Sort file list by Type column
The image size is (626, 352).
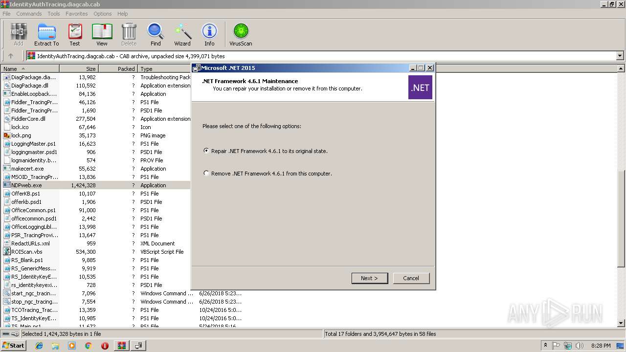pos(164,69)
